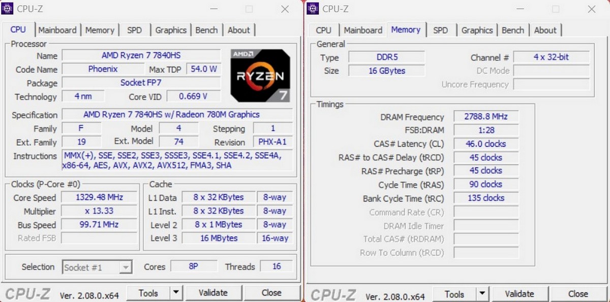This screenshot has height=302, width=610.
Task: Open the Graphics tab in left CPU-Z window
Action: [x=171, y=30]
